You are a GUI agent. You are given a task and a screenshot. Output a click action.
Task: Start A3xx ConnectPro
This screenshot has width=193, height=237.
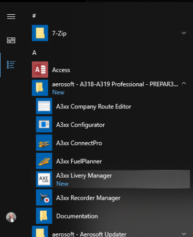pos(113,143)
